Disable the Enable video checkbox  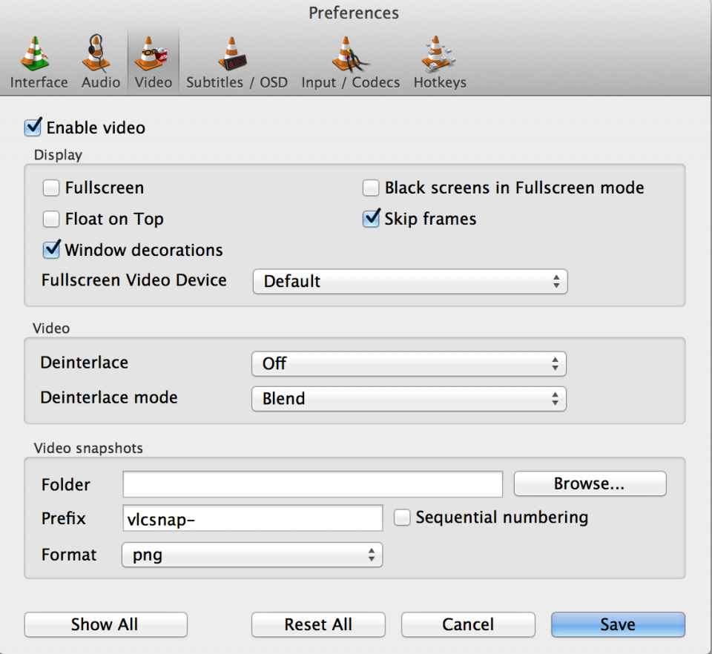pos(33,127)
